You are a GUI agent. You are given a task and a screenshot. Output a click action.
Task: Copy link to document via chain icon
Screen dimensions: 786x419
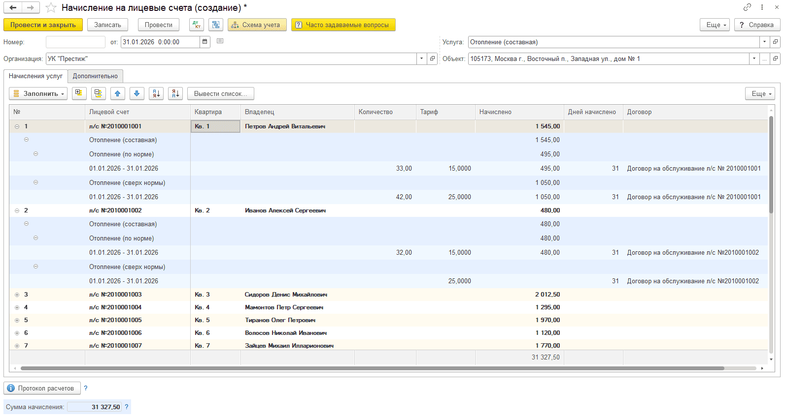pyautogui.click(x=747, y=7)
